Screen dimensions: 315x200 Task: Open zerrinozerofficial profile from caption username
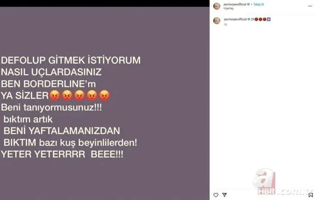(235, 19)
